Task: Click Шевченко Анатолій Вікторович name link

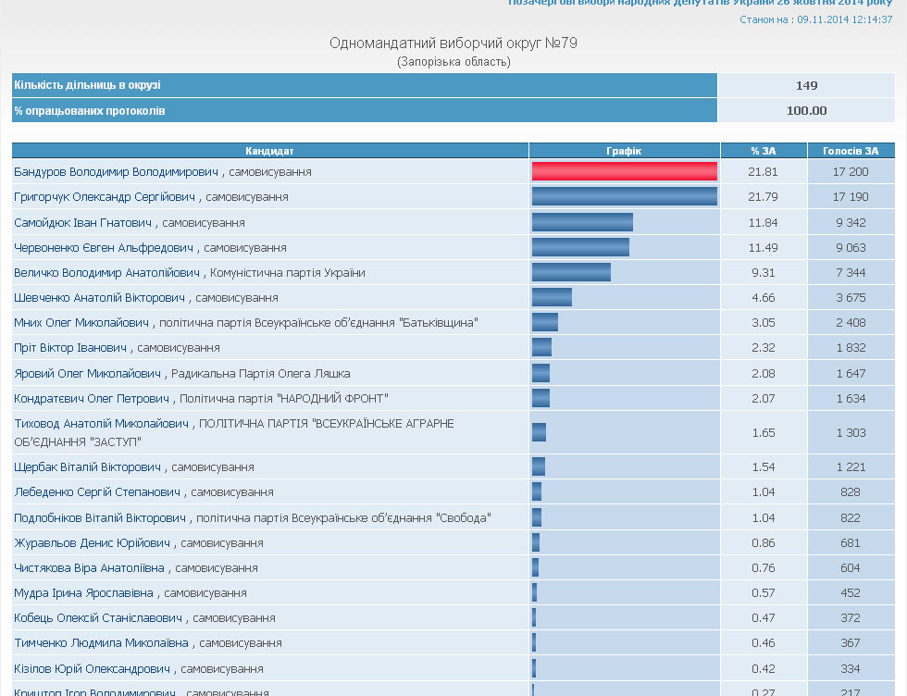Action: (x=100, y=297)
